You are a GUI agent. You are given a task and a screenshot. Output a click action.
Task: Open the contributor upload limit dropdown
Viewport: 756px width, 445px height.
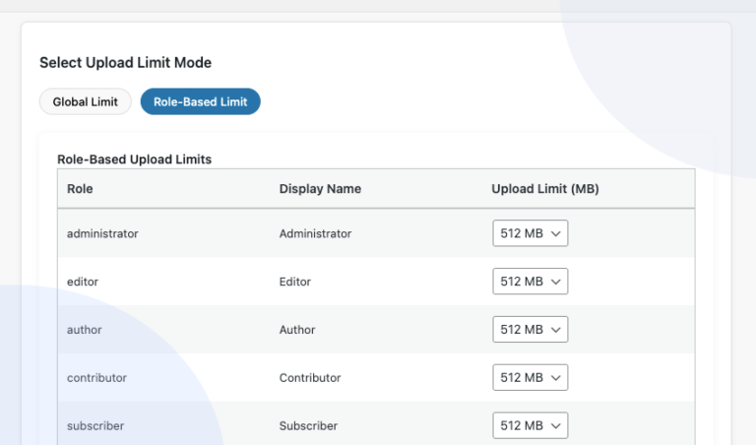point(530,377)
